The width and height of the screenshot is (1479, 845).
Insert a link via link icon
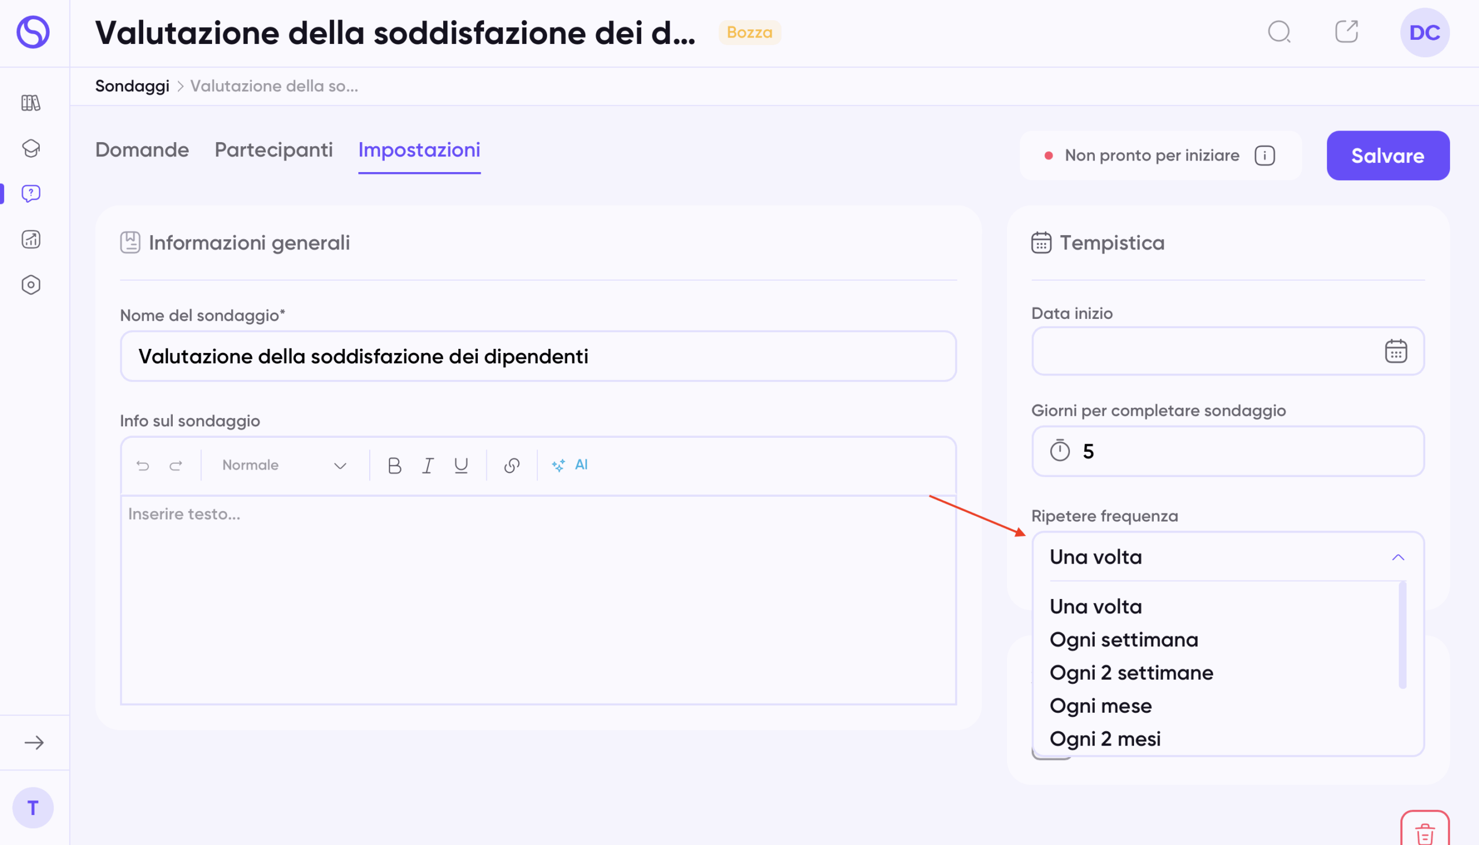(x=511, y=465)
